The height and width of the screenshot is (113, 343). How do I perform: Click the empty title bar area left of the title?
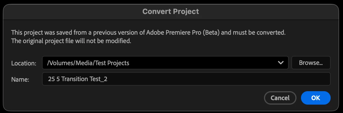pyautogui.click(x=70, y=11)
